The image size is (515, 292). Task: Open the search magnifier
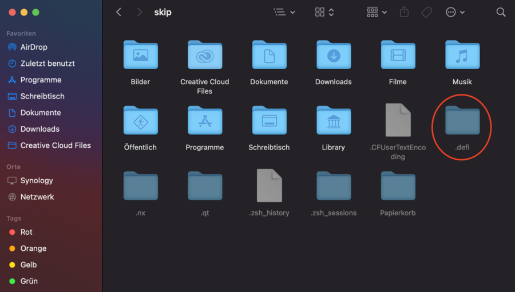pos(501,12)
